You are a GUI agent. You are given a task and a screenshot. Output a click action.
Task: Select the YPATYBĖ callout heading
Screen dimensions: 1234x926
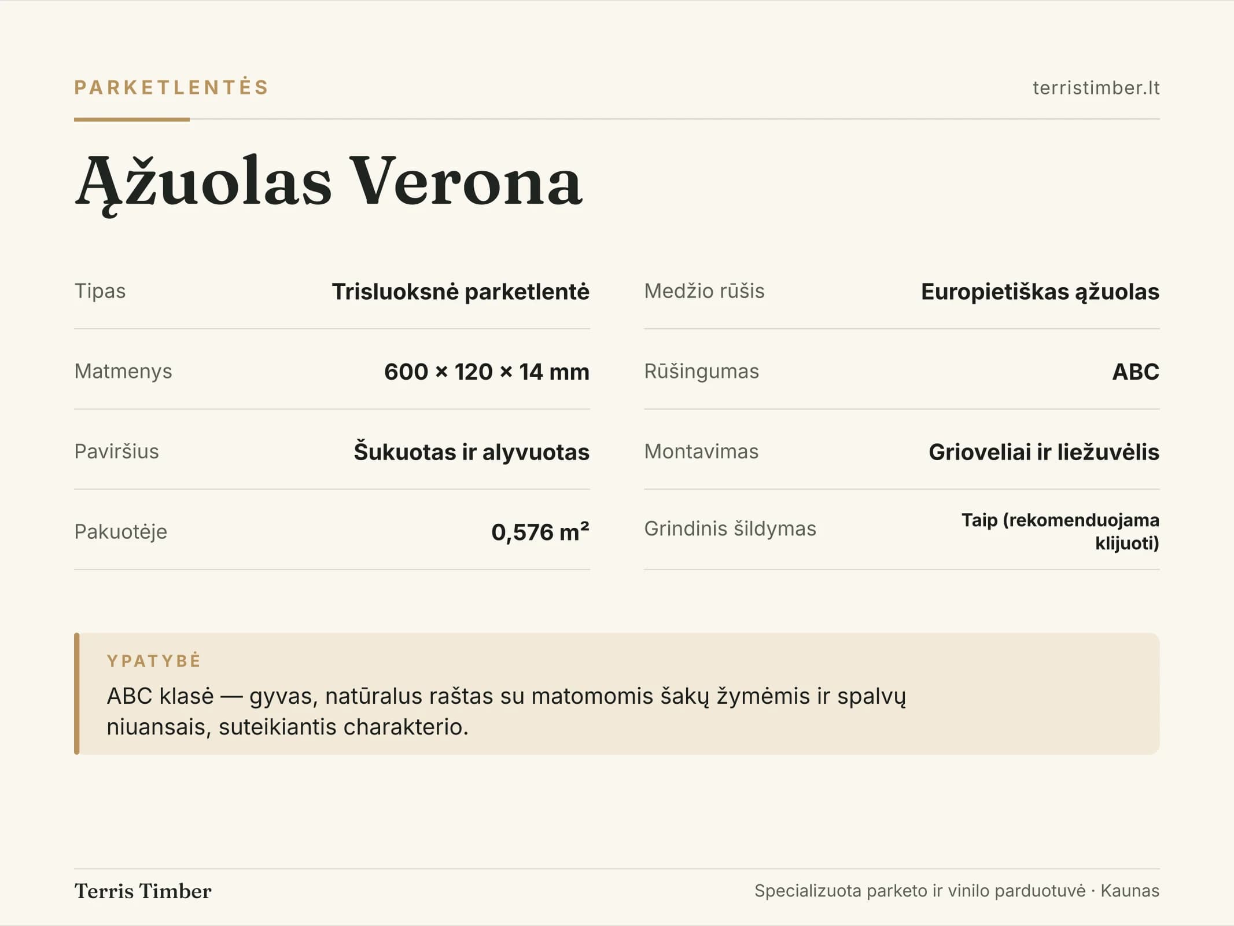click(x=154, y=660)
